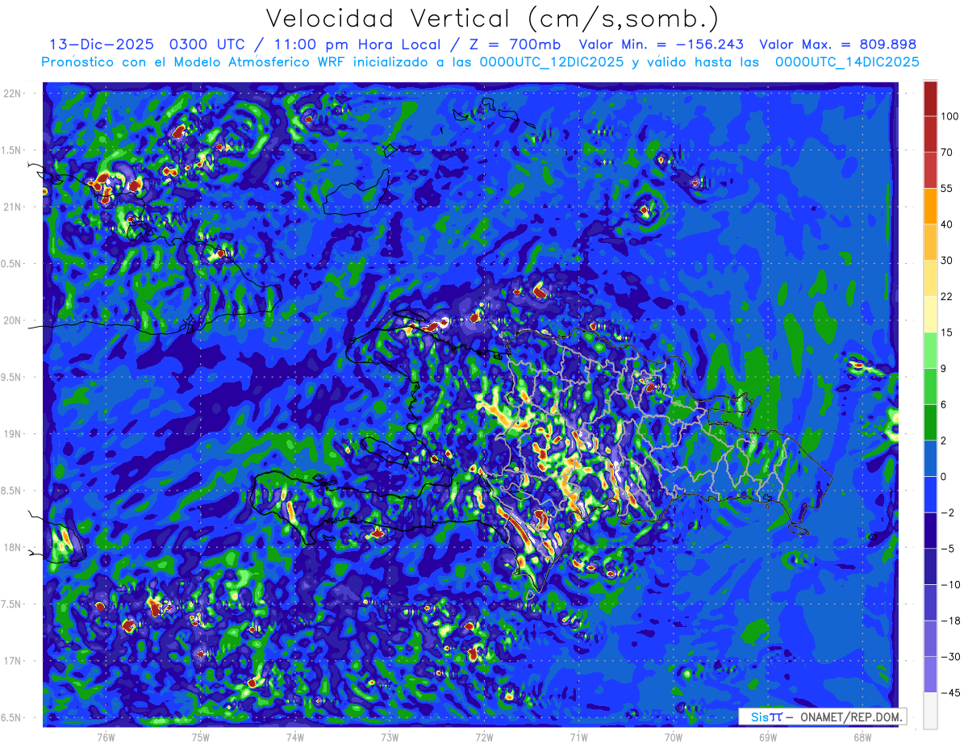Click the "9.5N" latitude label

(x=11, y=377)
